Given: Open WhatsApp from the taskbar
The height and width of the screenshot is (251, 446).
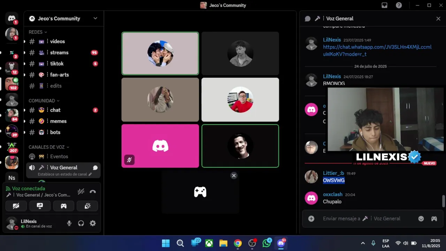Looking at the screenshot, I should 267,243.
